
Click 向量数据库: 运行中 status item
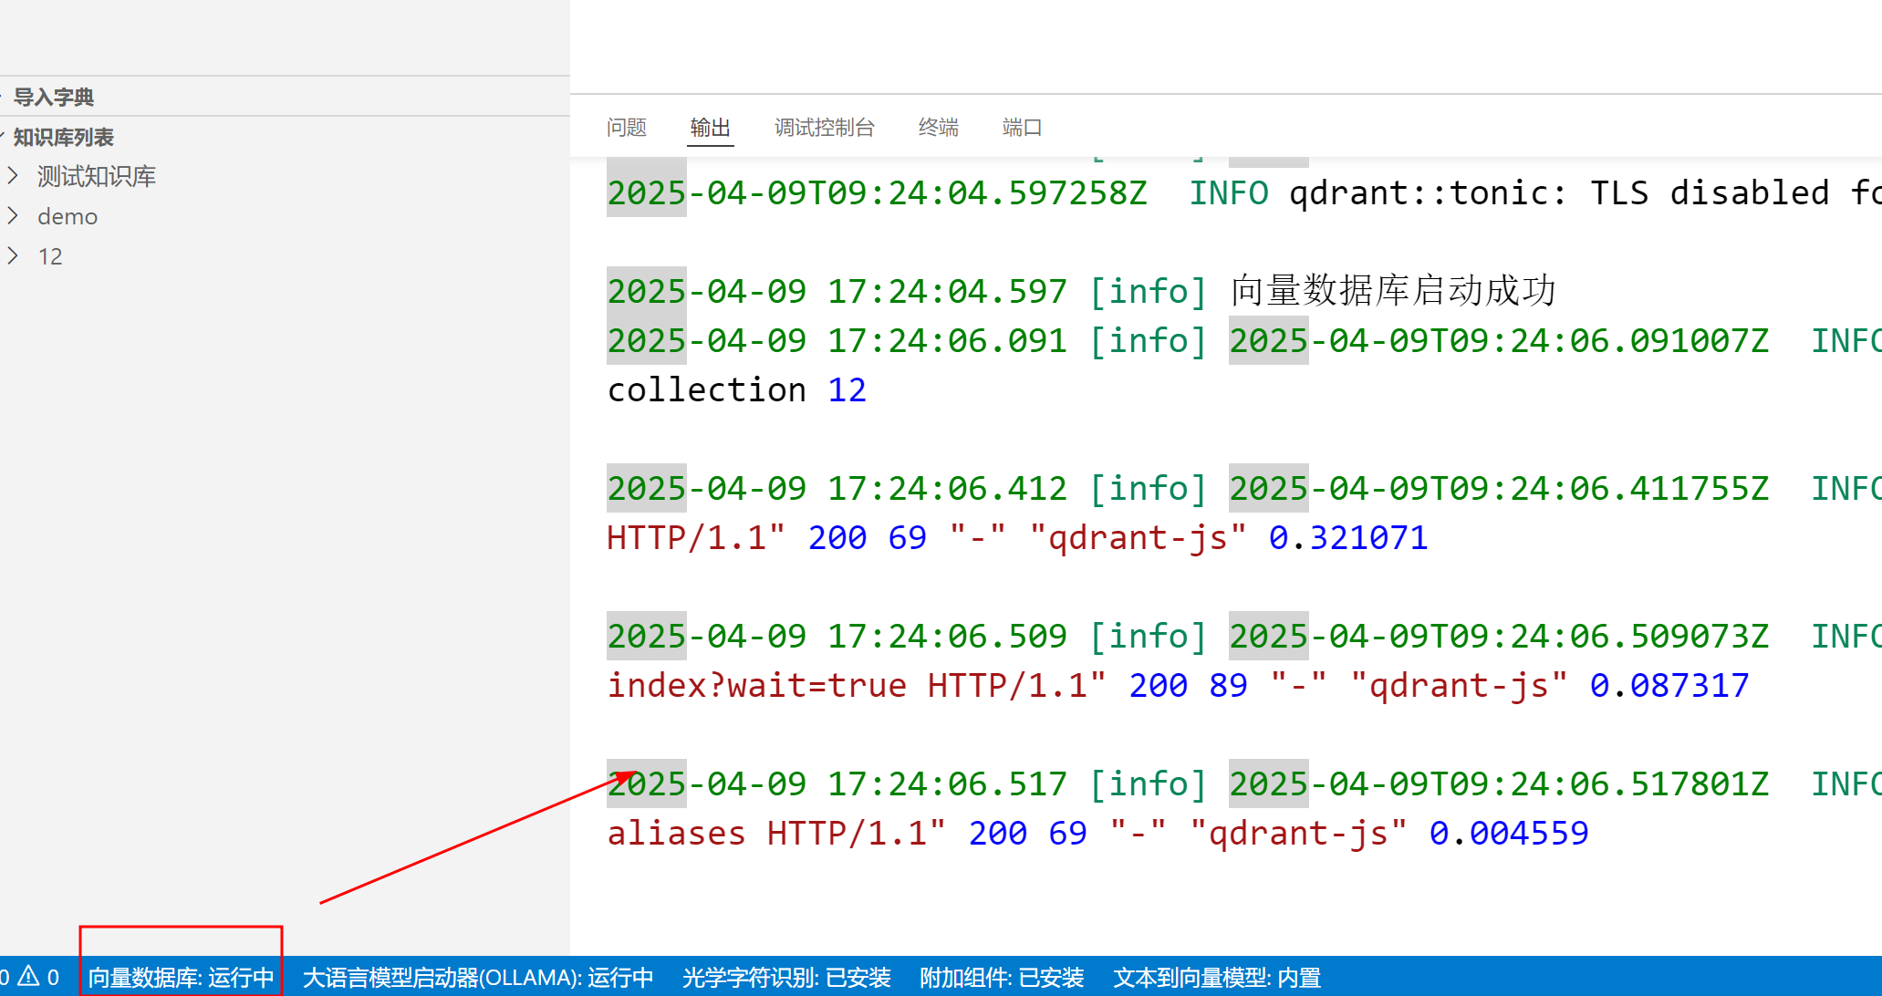(x=181, y=977)
